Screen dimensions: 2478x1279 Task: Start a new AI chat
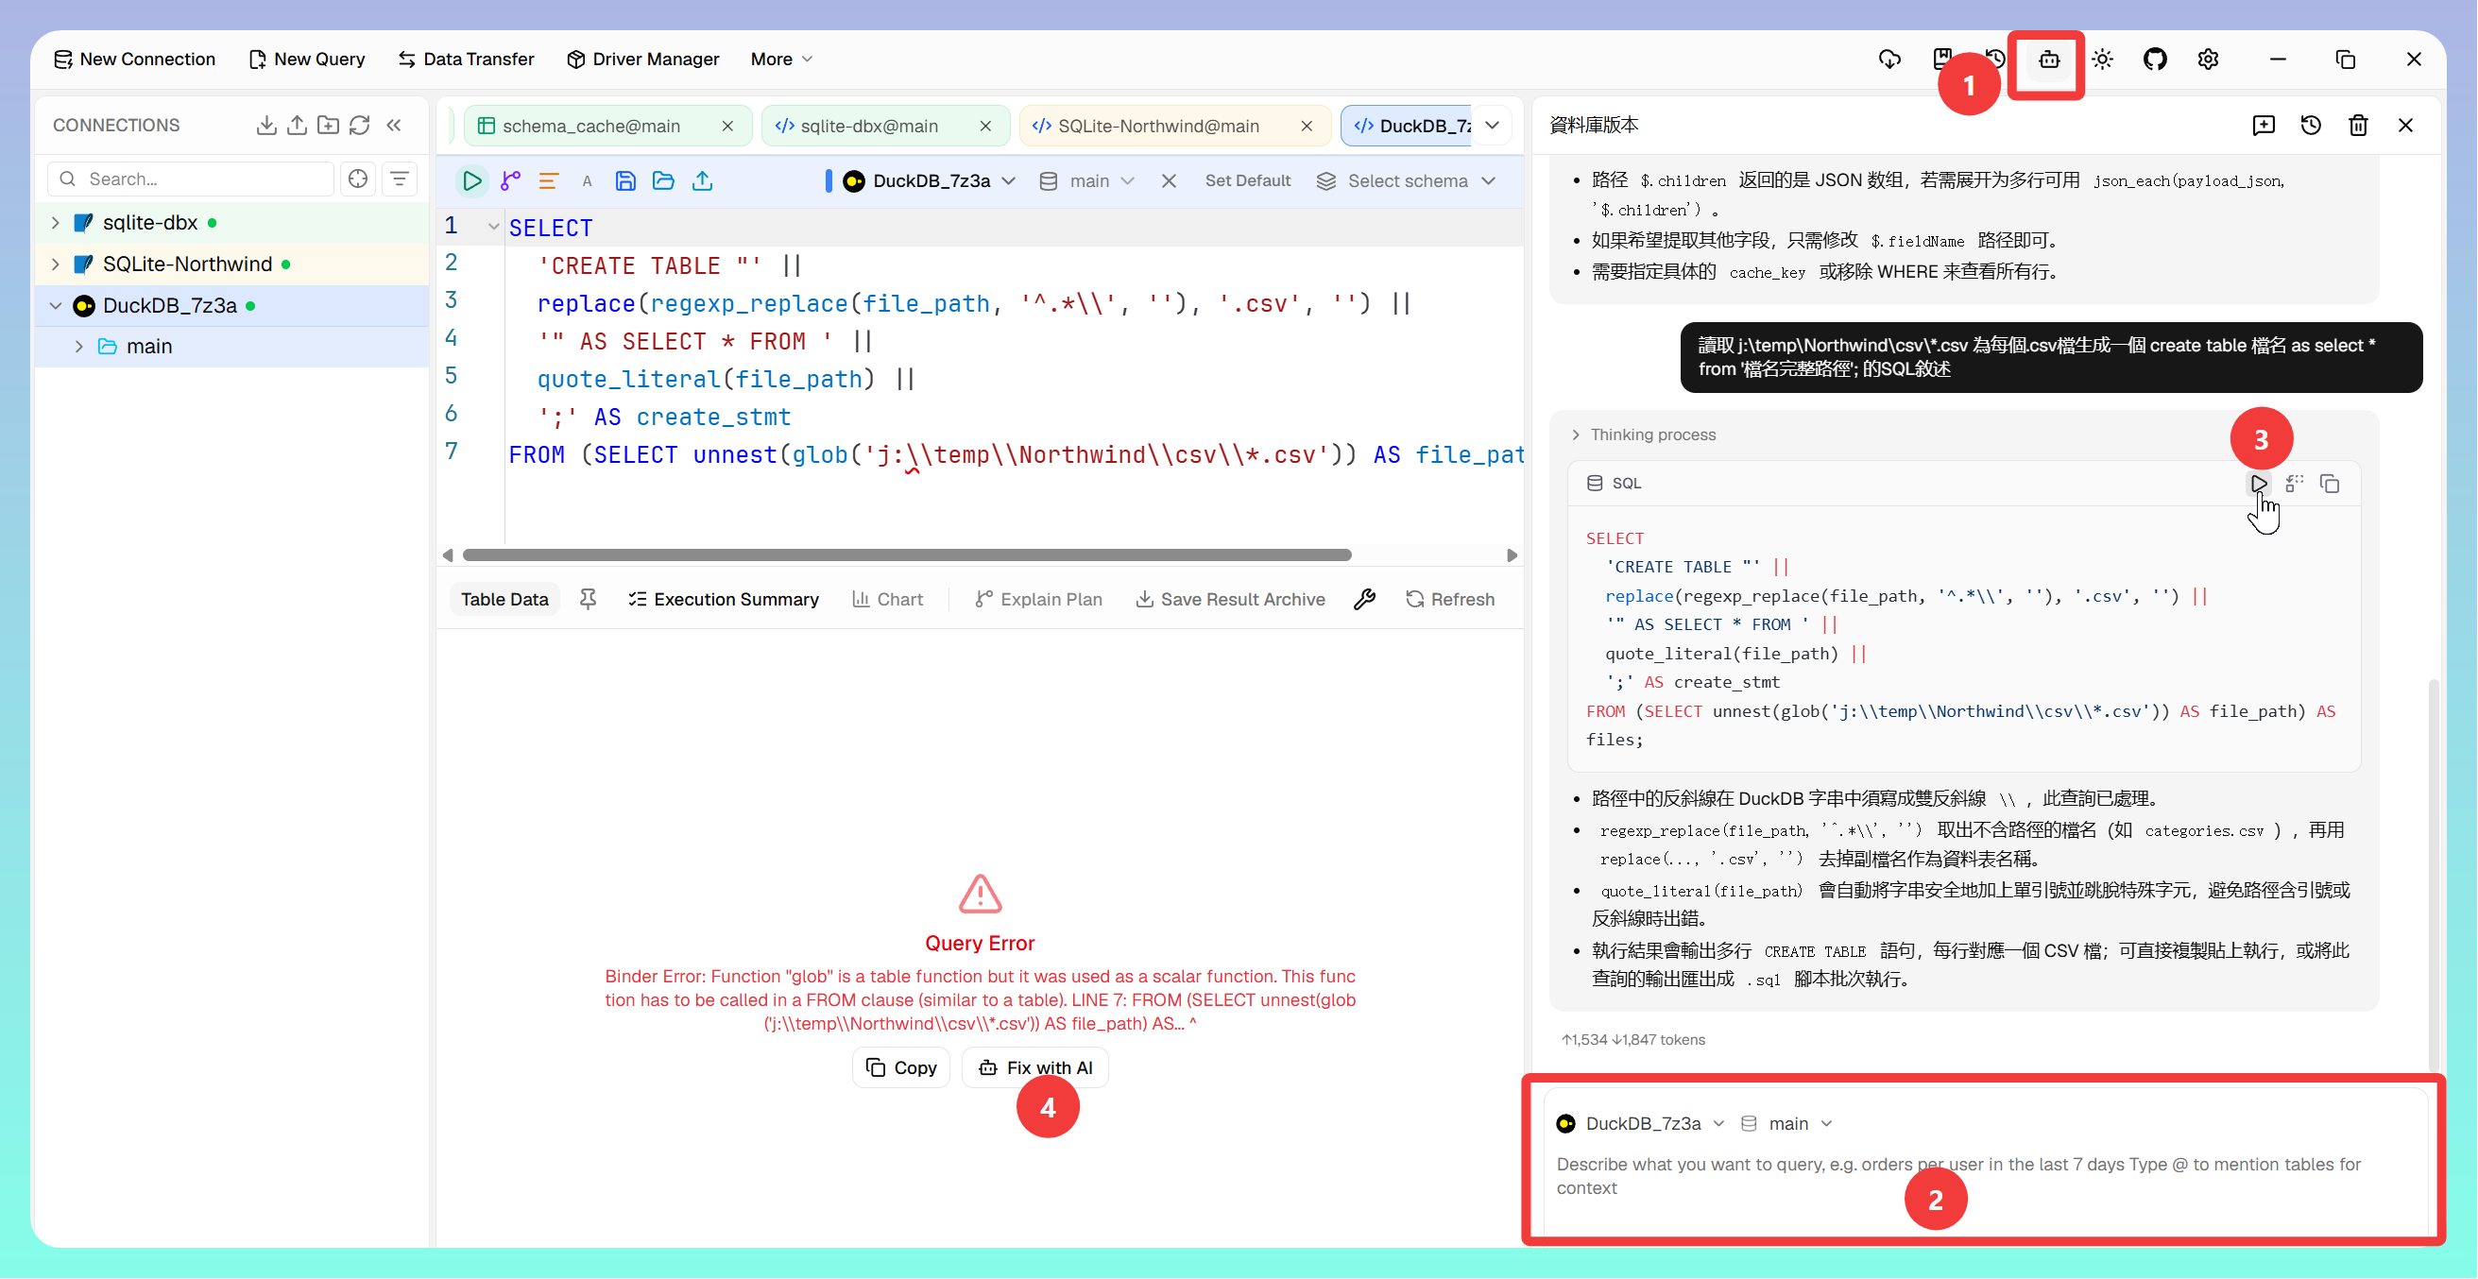click(2264, 125)
